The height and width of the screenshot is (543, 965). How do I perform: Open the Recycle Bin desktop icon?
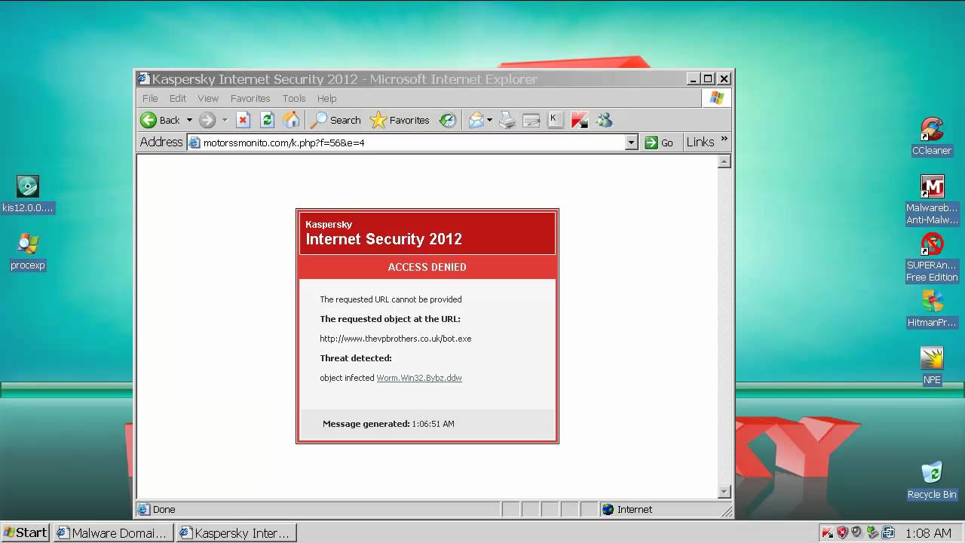point(932,480)
